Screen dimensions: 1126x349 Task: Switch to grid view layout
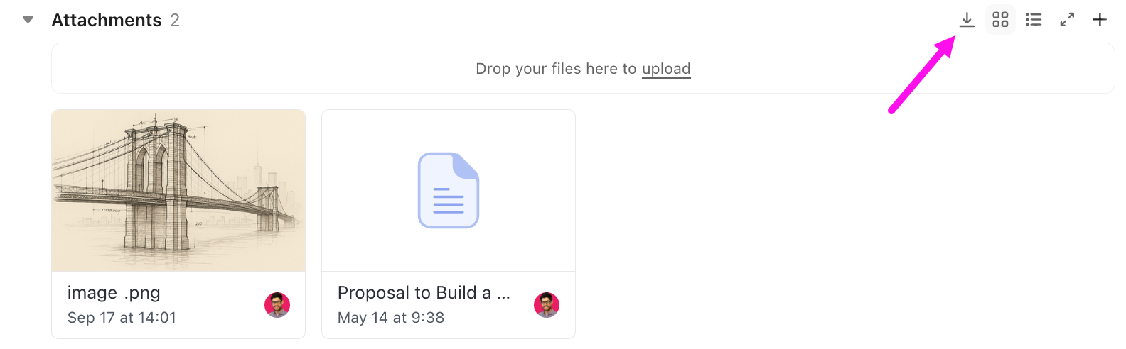click(x=1000, y=20)
